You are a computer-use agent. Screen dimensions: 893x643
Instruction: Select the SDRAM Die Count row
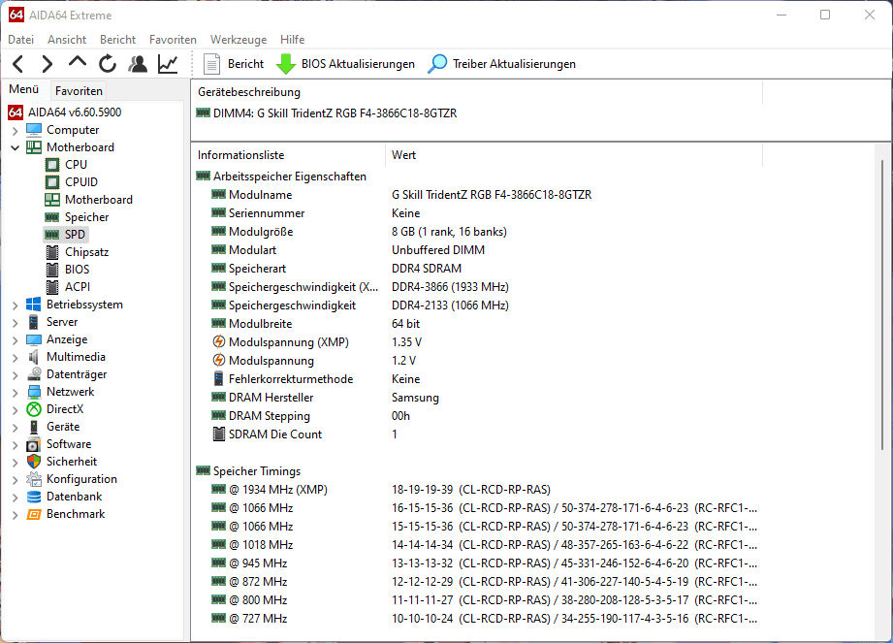point(477,434)
